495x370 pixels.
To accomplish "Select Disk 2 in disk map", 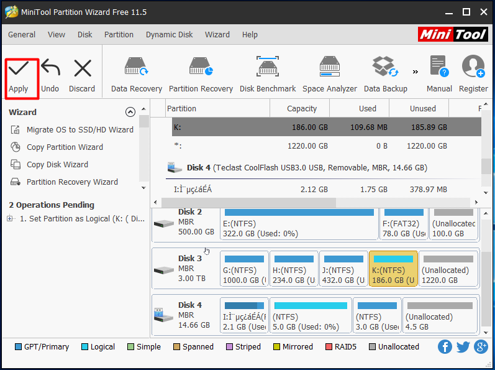I will (186, 223).
